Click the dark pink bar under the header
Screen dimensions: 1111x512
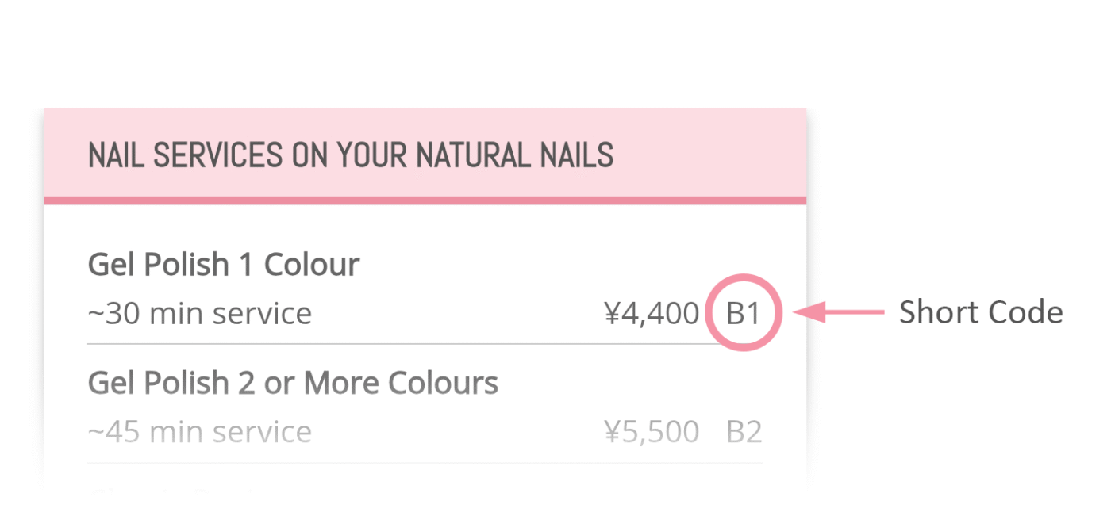(425, 201)
